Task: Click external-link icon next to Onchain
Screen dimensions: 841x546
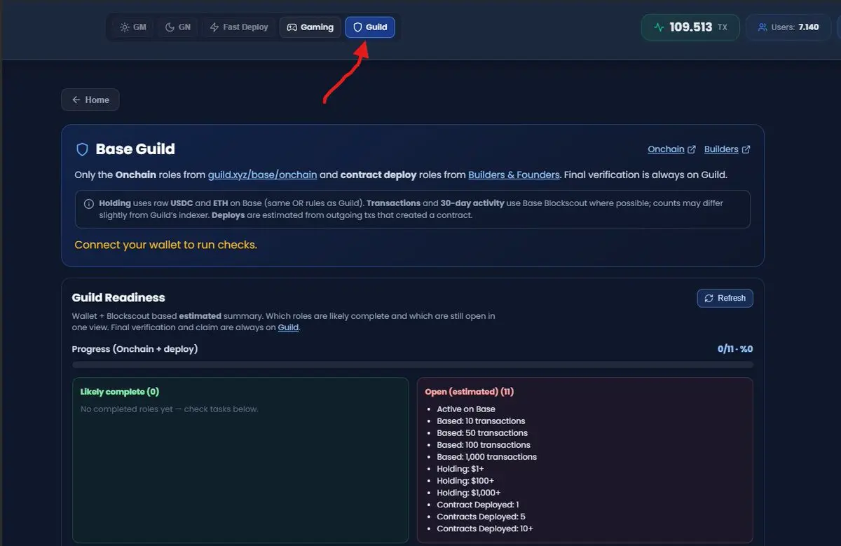Action: 692,149
